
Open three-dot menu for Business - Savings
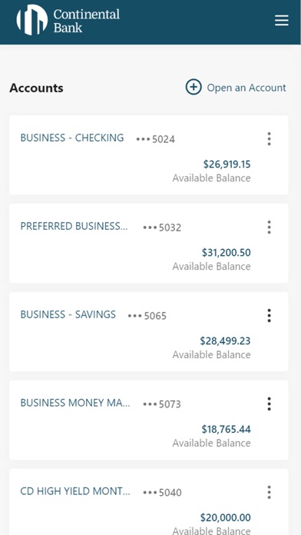point(269,316)
